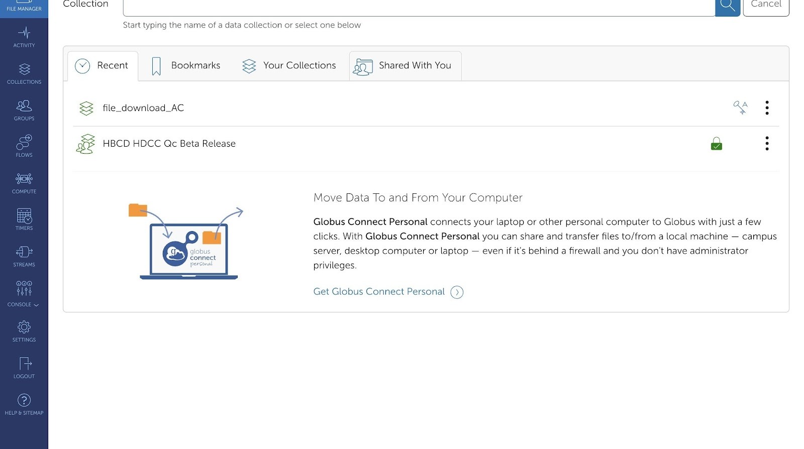Image resolution: width=804 pixels, height=449 pixels.
Task: Click the Get Globus Connect Personal link
Action: click(x=379, y=292)
